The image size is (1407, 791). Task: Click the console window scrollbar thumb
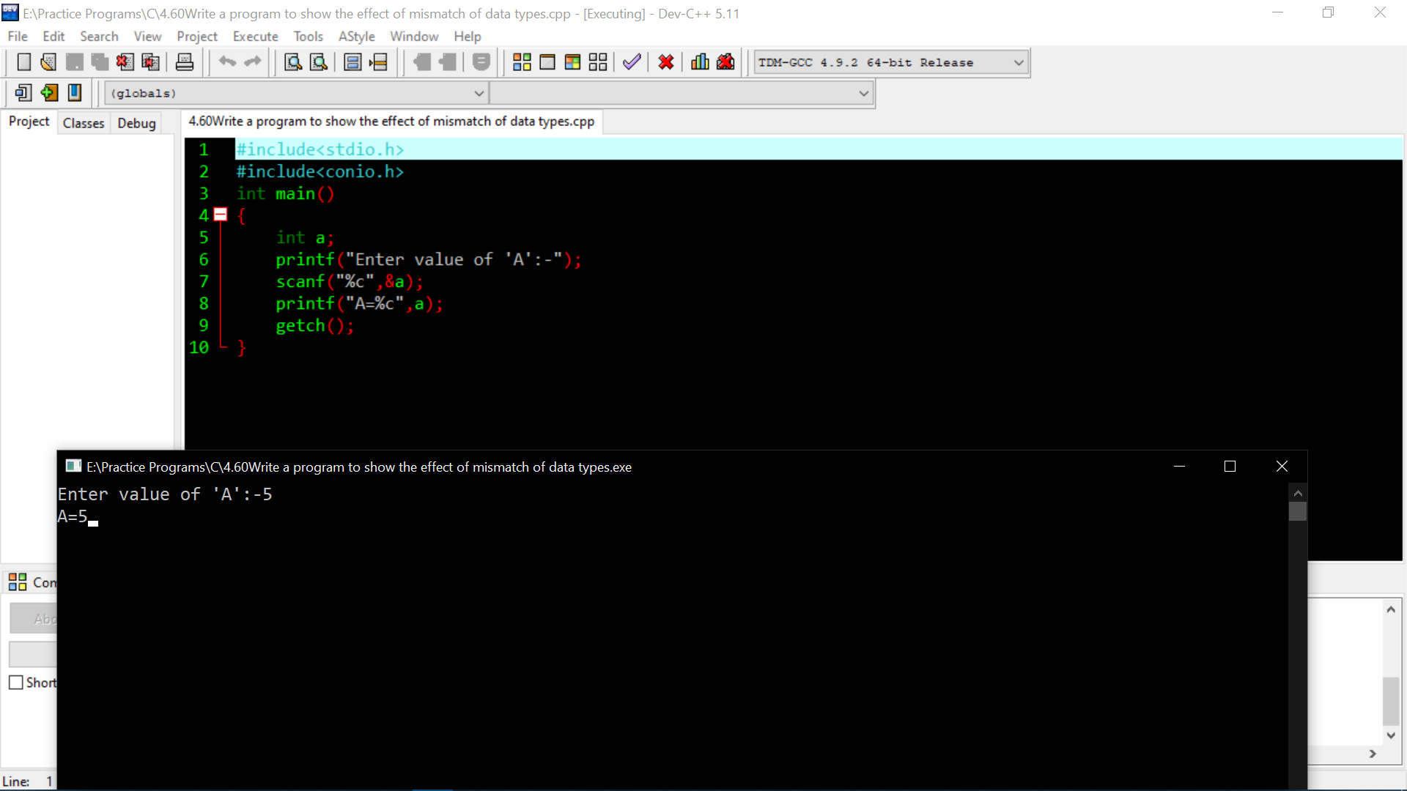[1298, 511]
